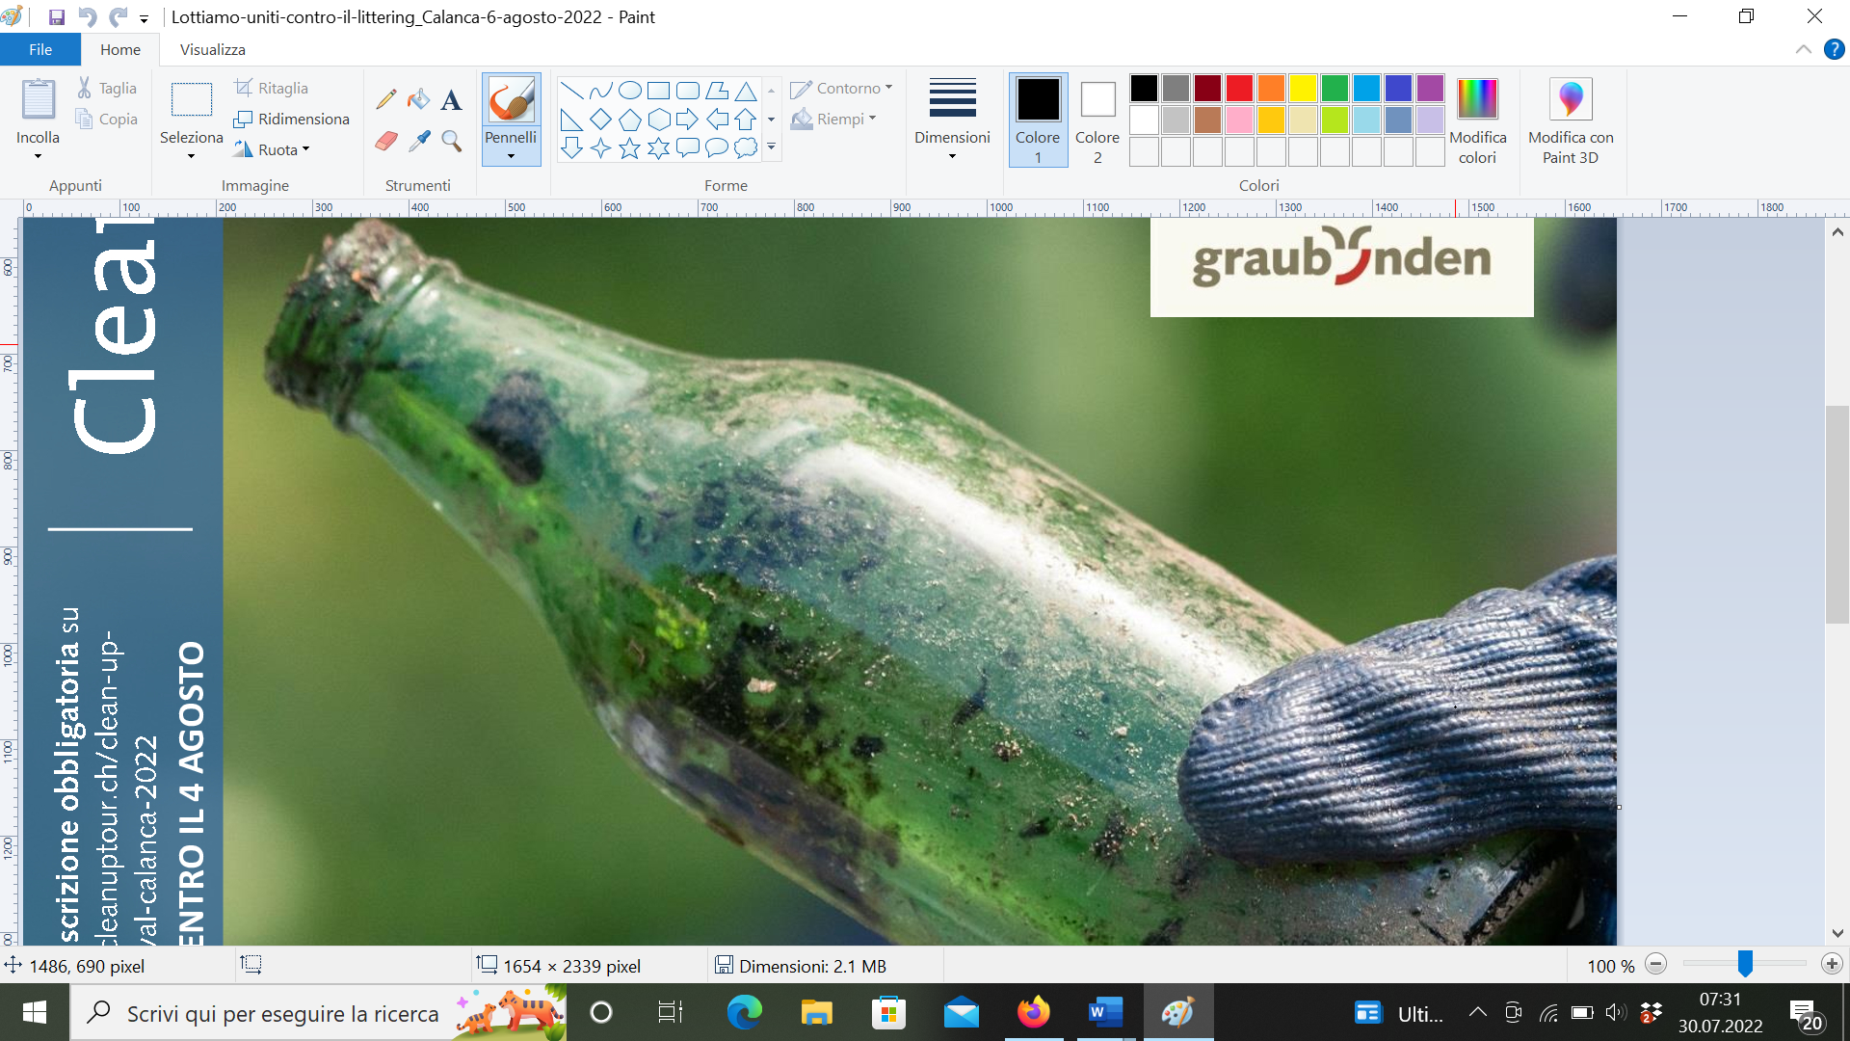Open Modifica con Paint 3D
The width and height of the screenshot is (1850, 1041).
point(1571,120)
